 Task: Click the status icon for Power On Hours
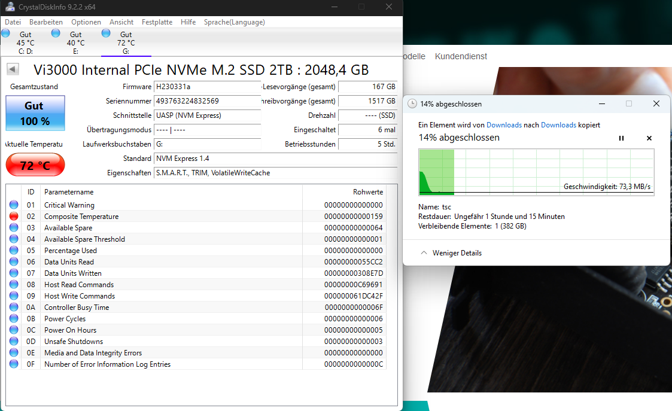coord(14,330)
